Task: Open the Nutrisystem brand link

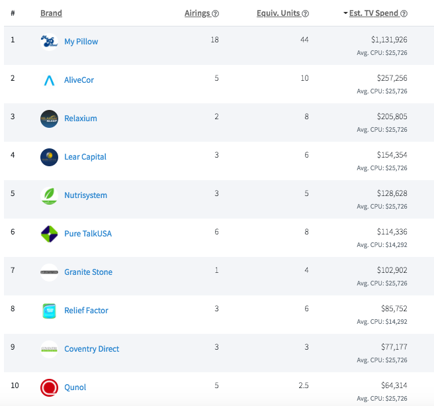Action: pyautogui.click(x=85, y=195)
